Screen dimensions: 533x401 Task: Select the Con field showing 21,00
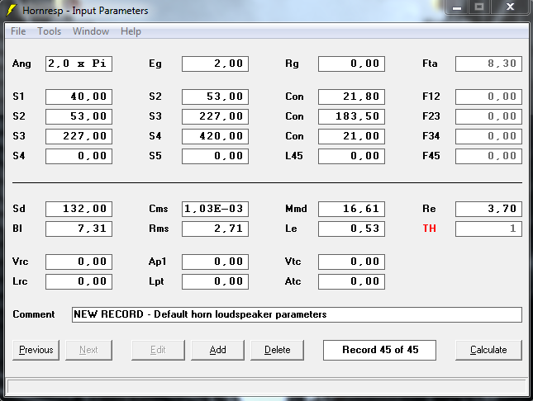point(351,136)
